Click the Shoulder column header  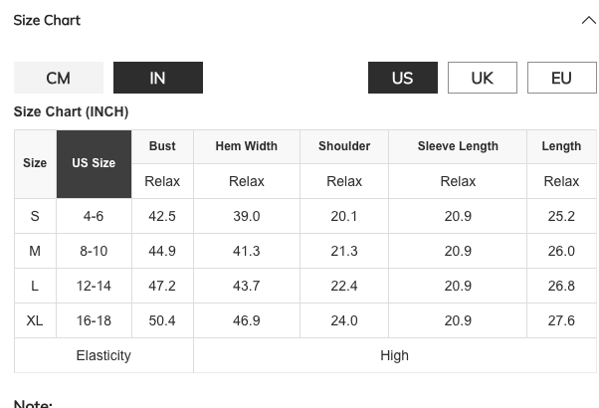(x=344, y=146)
